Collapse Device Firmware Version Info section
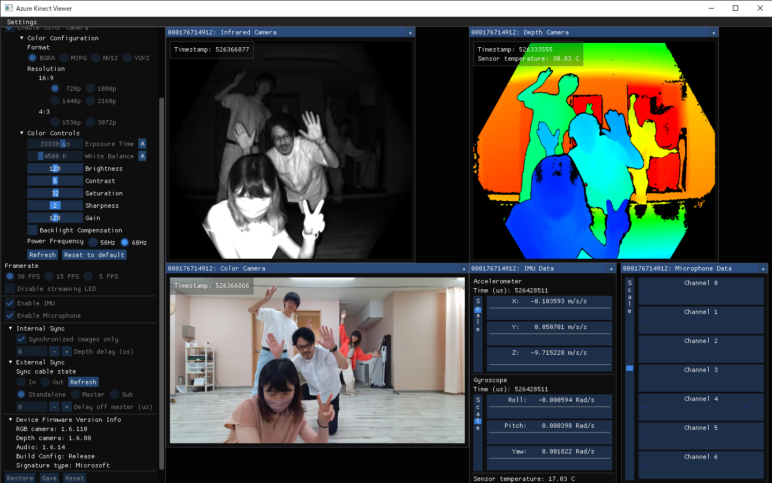The height and width of the screenshot is (483, 772). (11, 420)
